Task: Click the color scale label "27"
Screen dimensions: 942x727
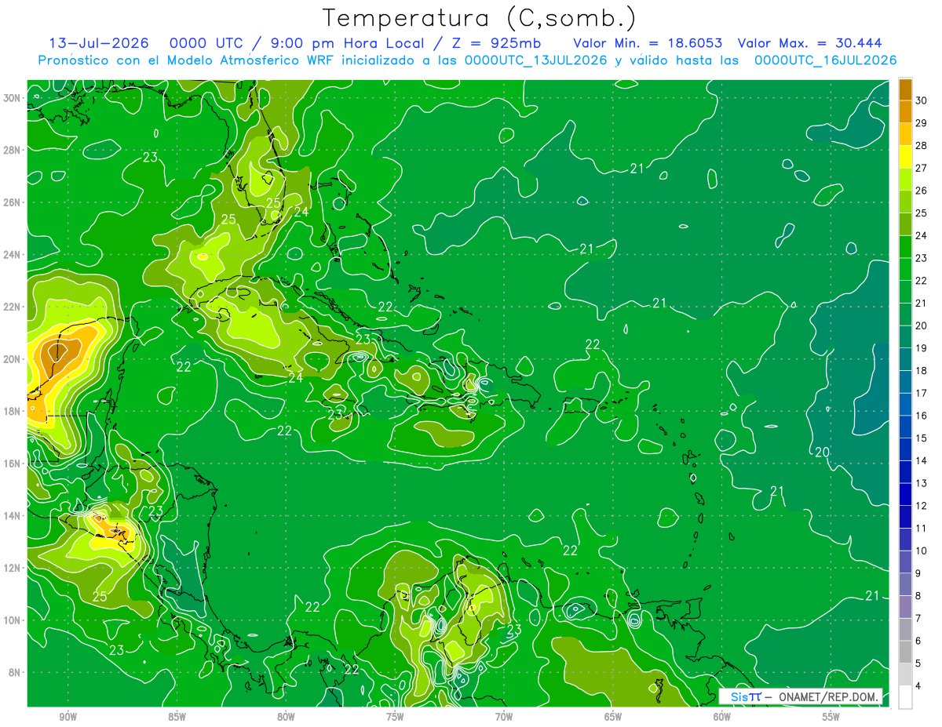Action: (x=921, y=168)
